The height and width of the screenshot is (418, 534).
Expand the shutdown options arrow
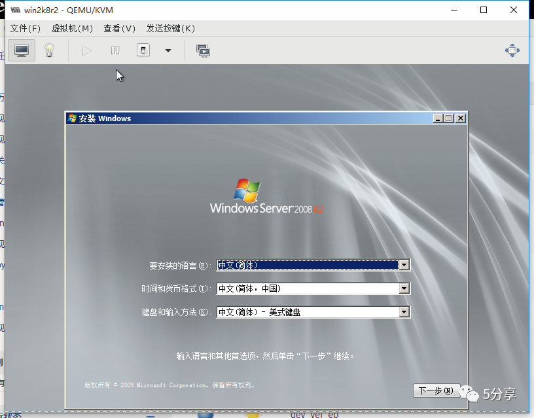(168, 51)
